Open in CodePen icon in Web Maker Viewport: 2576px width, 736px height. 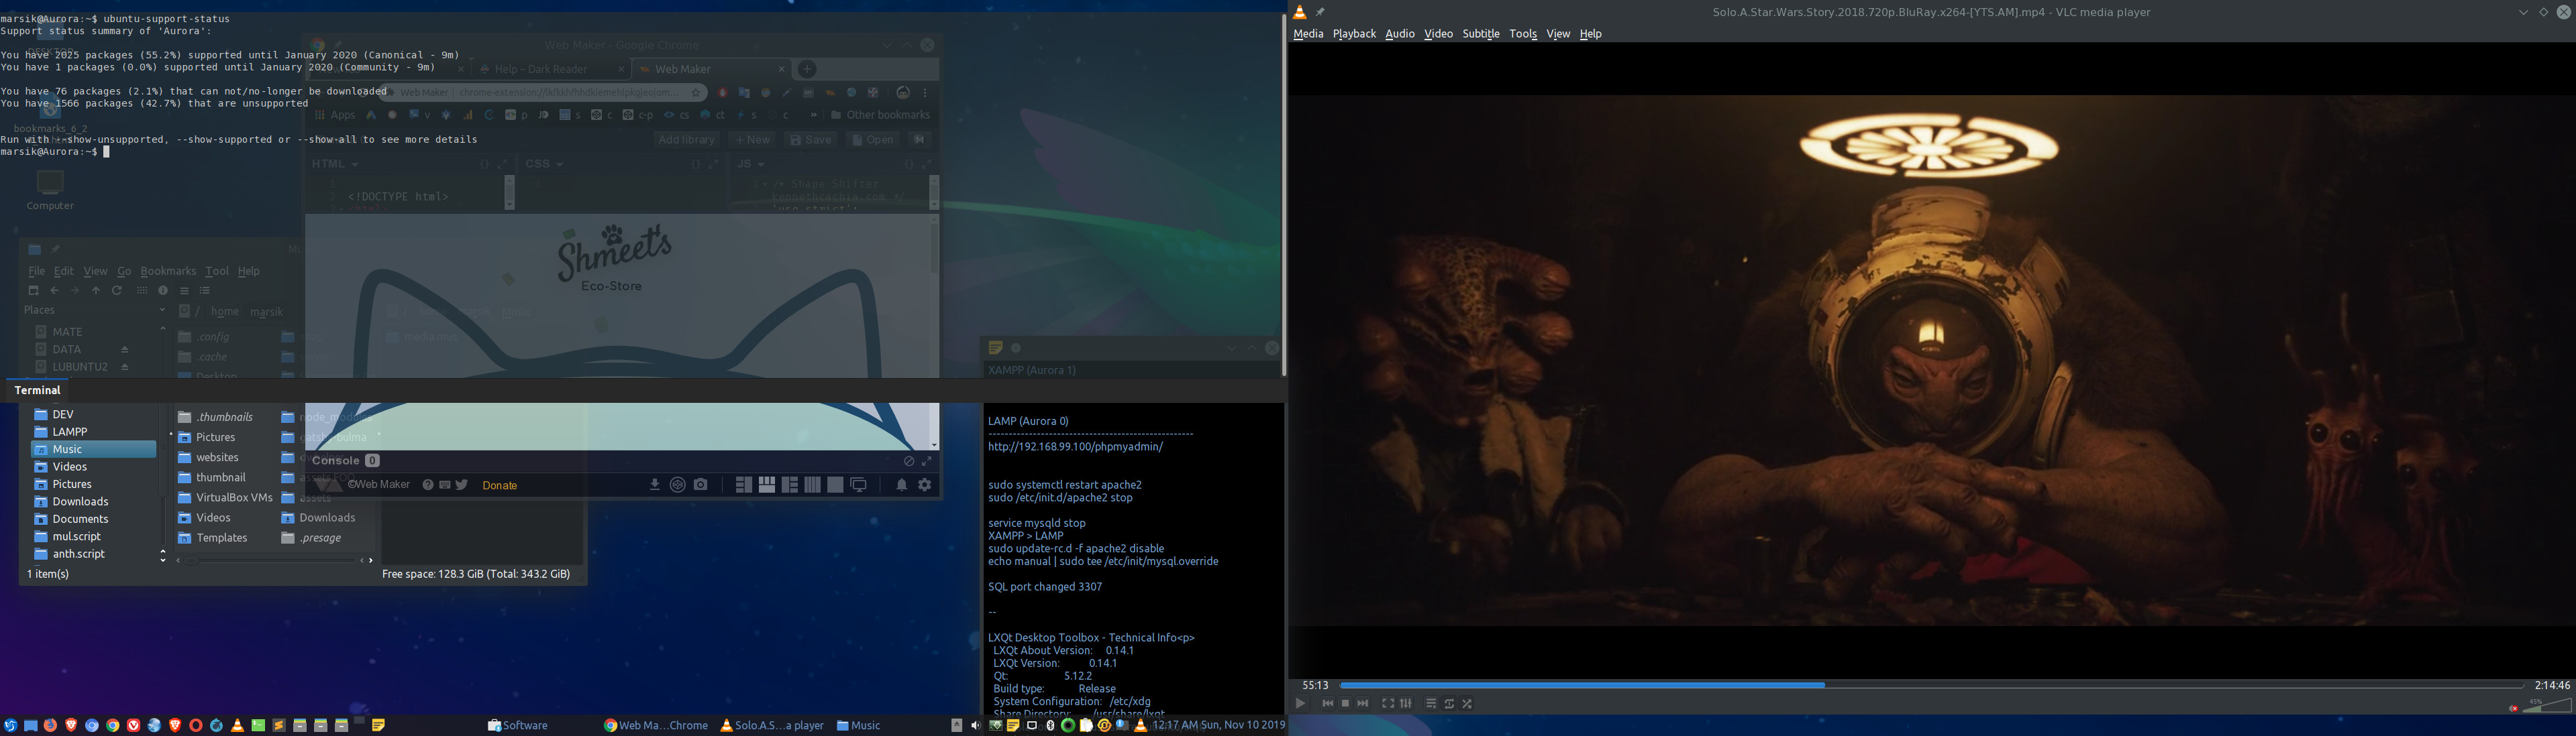(678, 485)
